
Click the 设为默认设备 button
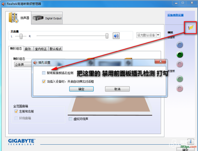click(146, 35)
